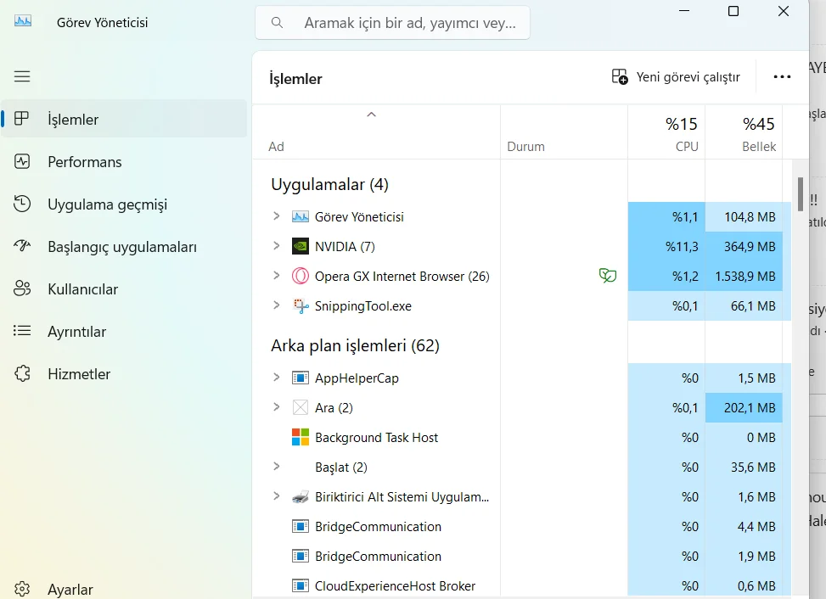
Task: Open Başlangıç uygulamaları startup icon
Action: click(22, 247)
